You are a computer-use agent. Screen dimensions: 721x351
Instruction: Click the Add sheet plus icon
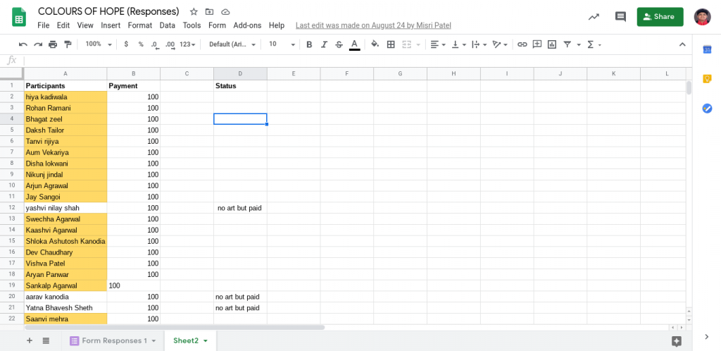(30, 341)
